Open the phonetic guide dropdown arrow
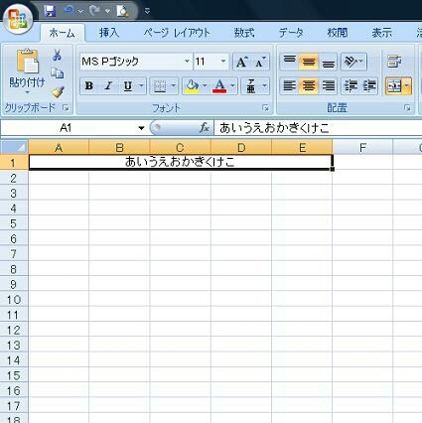422x423 pixels. point(264,86)
